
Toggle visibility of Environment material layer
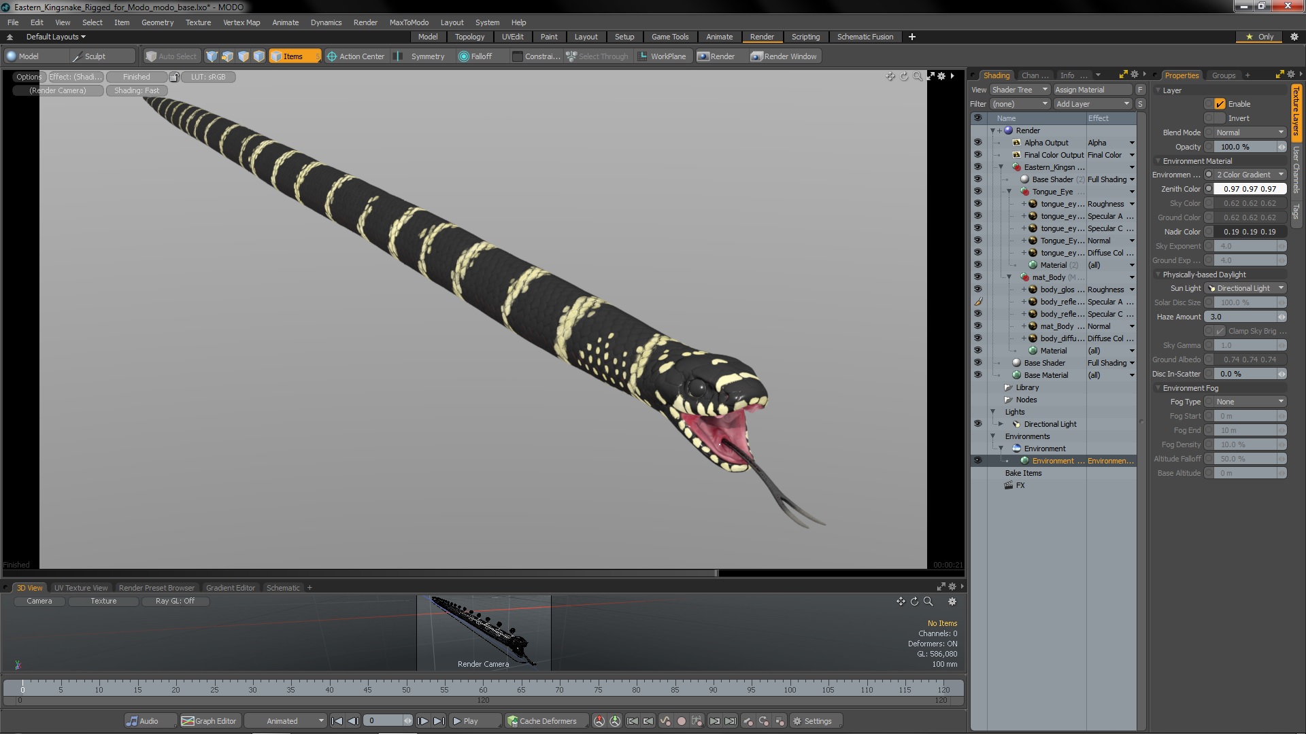click(x=977, y=461)
